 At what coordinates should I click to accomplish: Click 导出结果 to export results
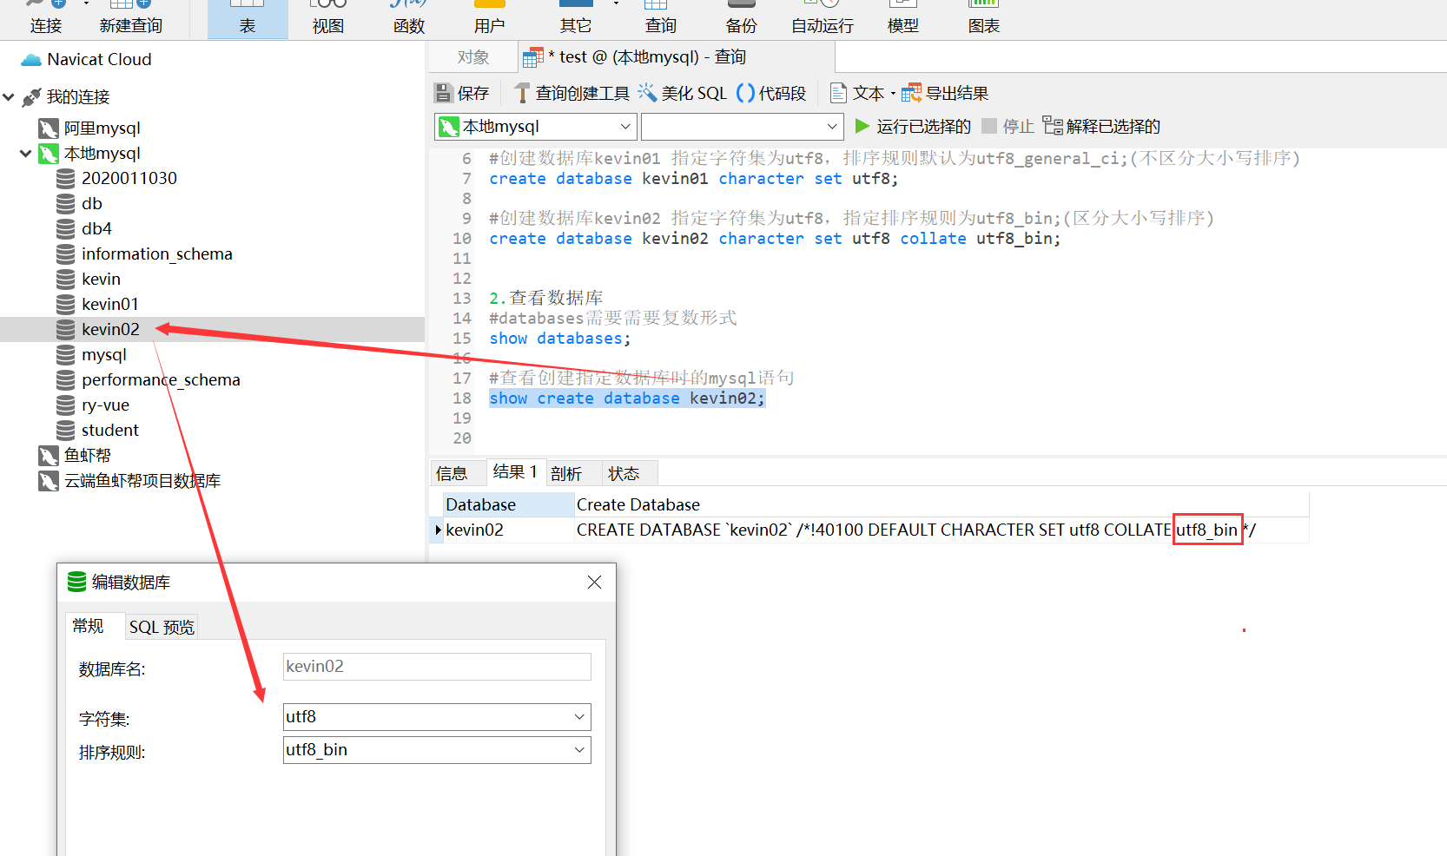pos(945,94)
